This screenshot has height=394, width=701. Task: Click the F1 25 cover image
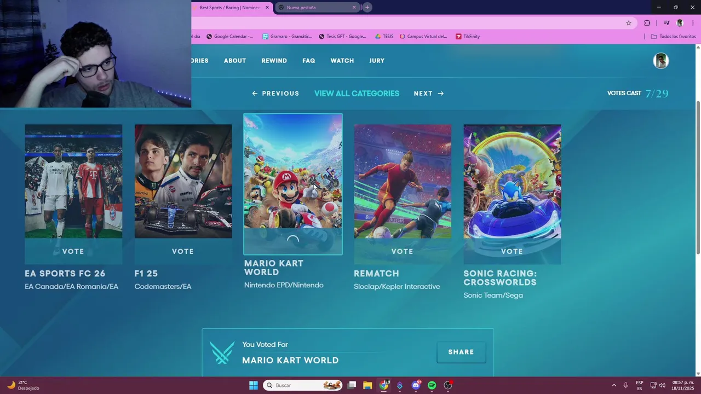(183, 181)
